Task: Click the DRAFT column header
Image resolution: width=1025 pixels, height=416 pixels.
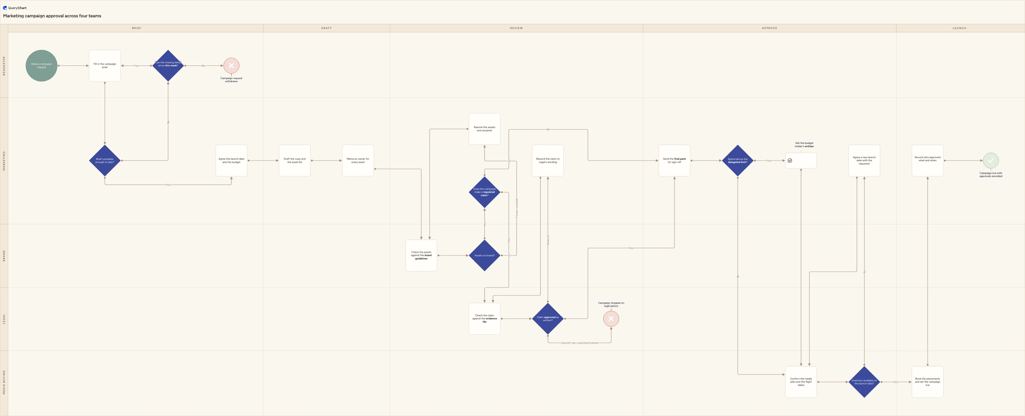Action: [326, 28]
